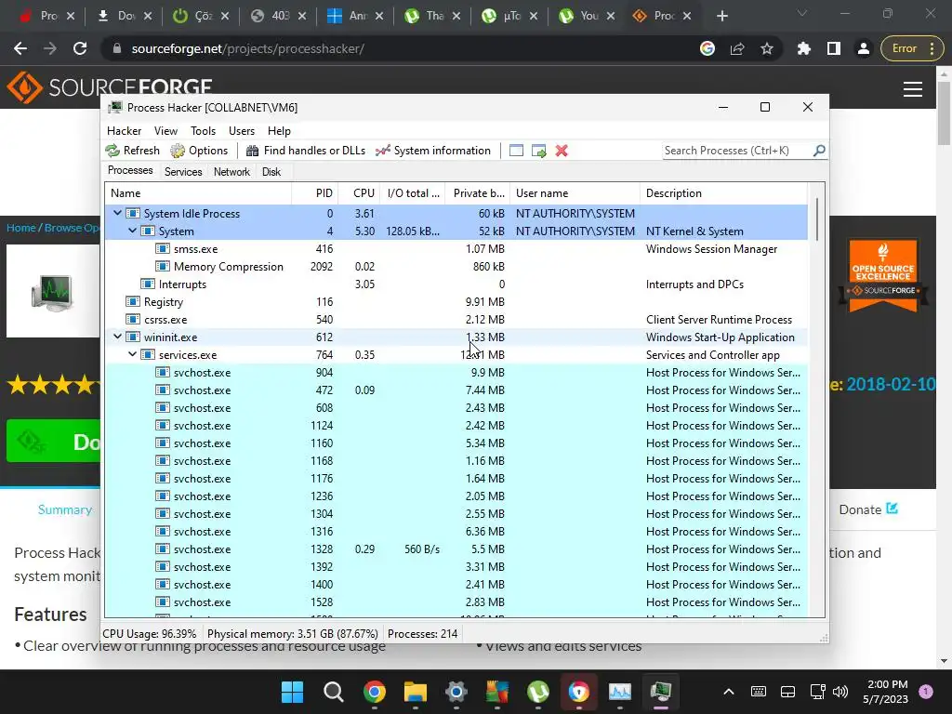Open the Help menu
This screenshot has width=952, height=714.
[x=279, y=130]
